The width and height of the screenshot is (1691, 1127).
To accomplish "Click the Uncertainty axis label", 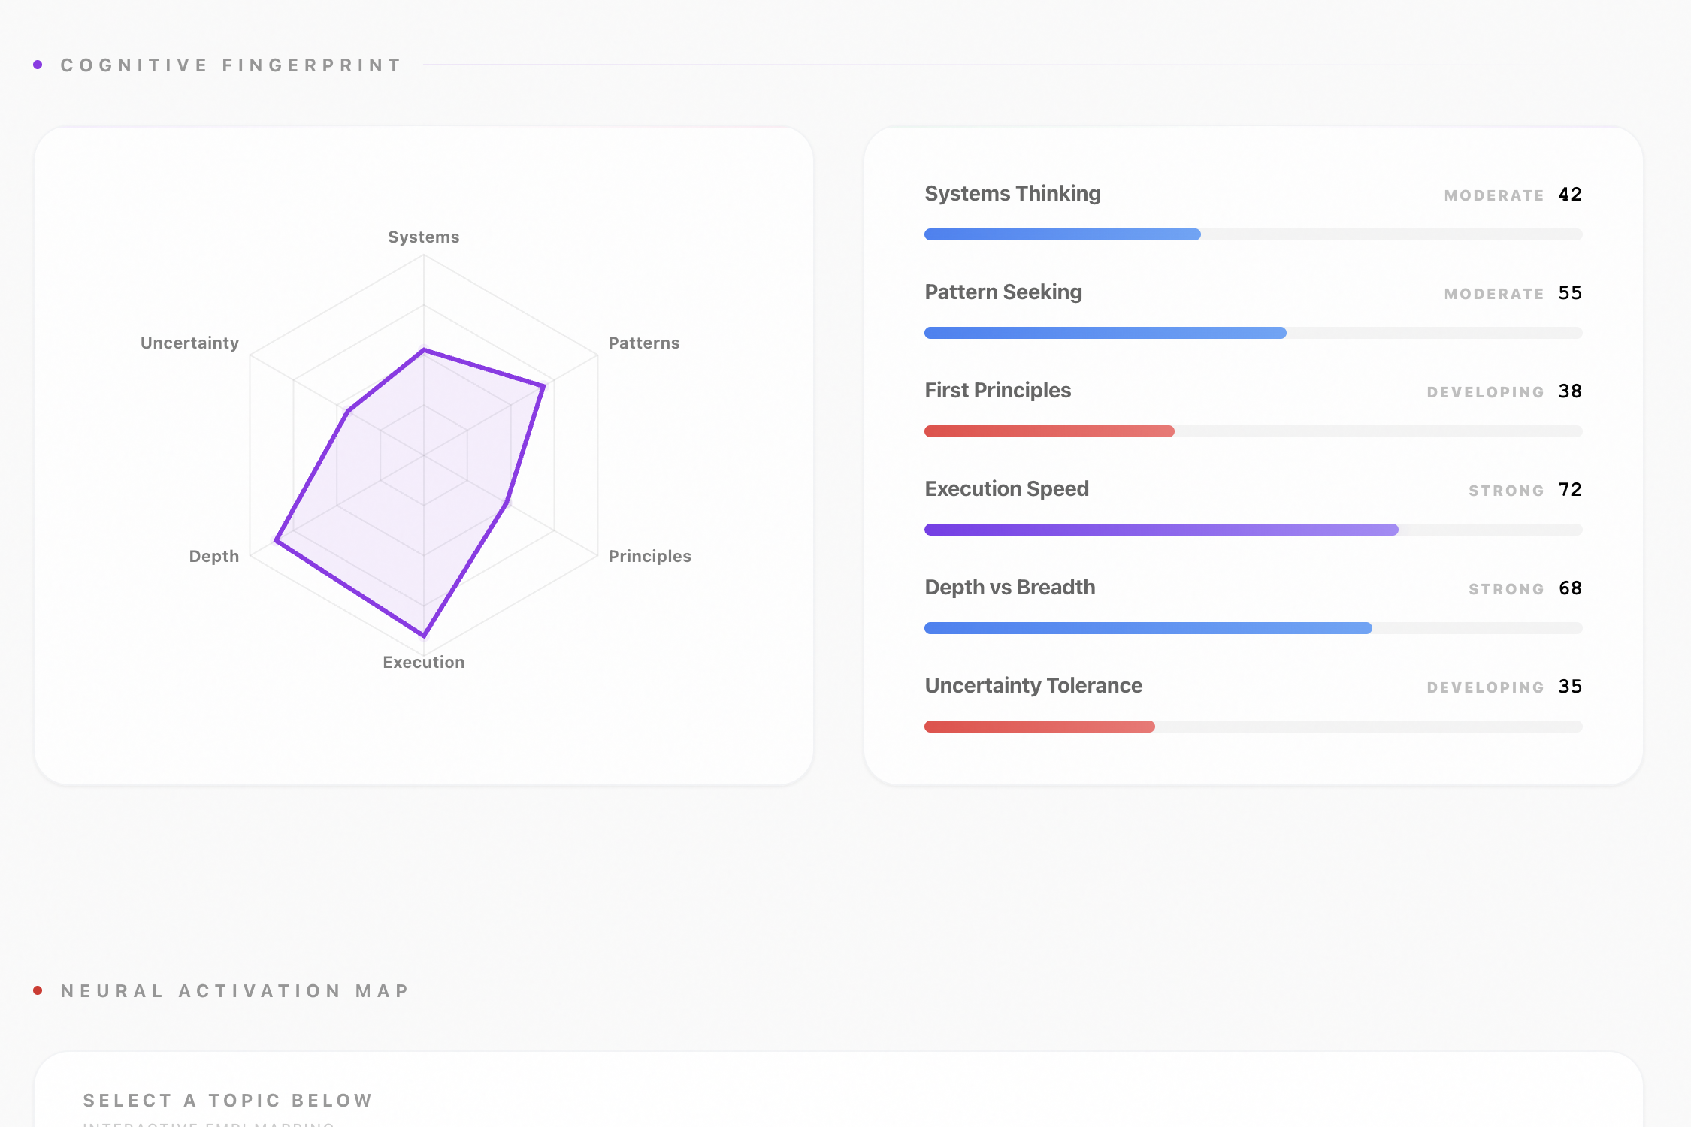I will tap(189, 343).
